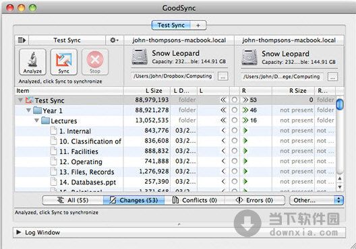Image resolution: width=356 pixels, height=249 pixels.
Task: Switch to the Test Sync job tab
Action: (x=171, y=25)
